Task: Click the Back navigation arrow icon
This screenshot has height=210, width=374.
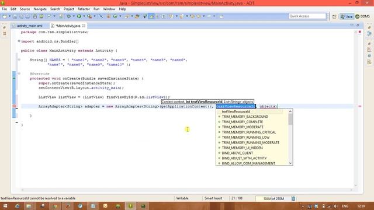Action: [x=199, y=16]
